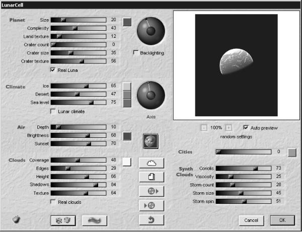
Task: Click the arrow into disc button
Action: (152, 206)
